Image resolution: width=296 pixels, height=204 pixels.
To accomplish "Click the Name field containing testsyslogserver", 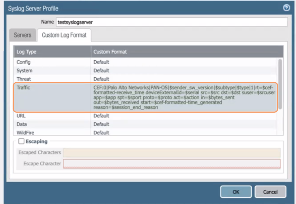I will pyautogui.click(x=171, y=22).
